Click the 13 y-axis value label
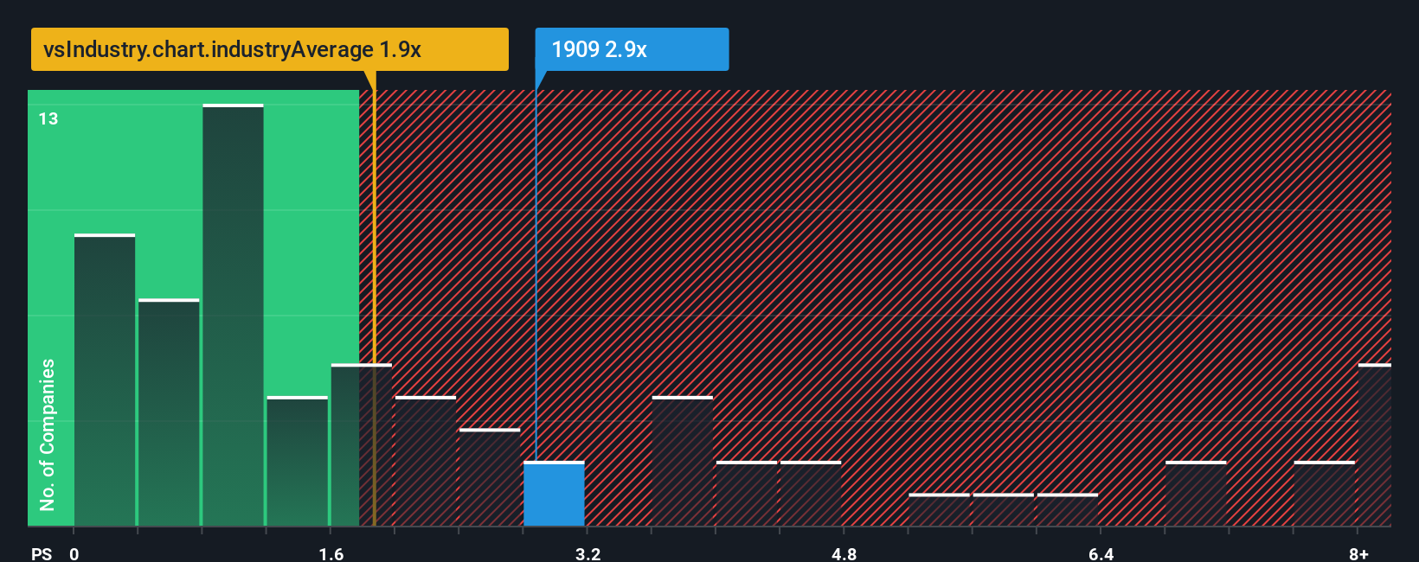 (x=48, y=118)
